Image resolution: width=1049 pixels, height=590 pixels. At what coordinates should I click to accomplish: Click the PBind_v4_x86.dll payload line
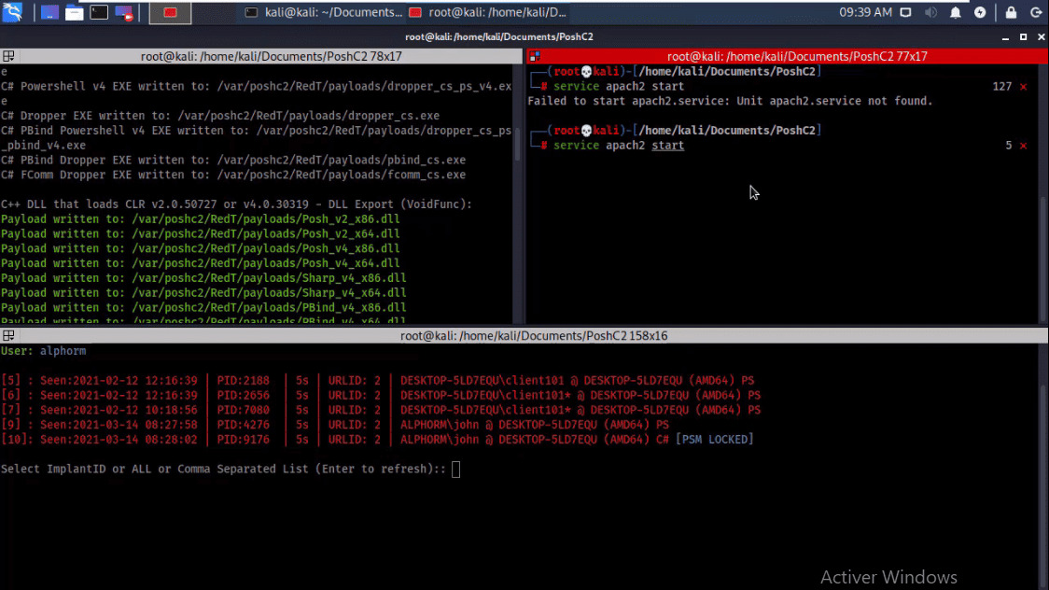tap(203, 307)
